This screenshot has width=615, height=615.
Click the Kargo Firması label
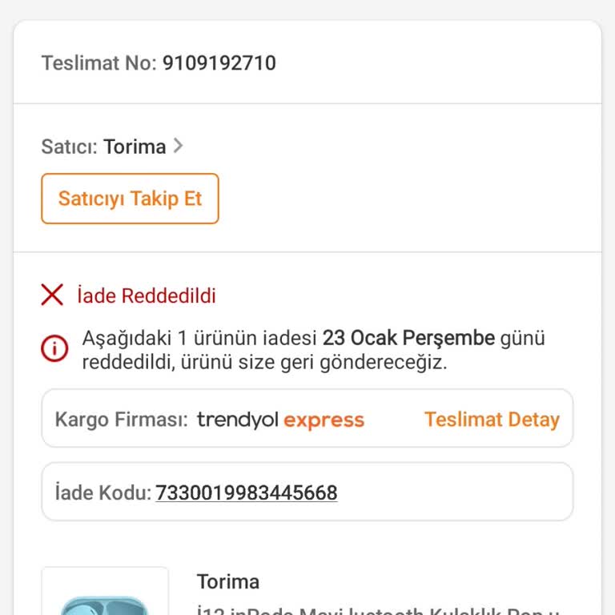(121, 420)
